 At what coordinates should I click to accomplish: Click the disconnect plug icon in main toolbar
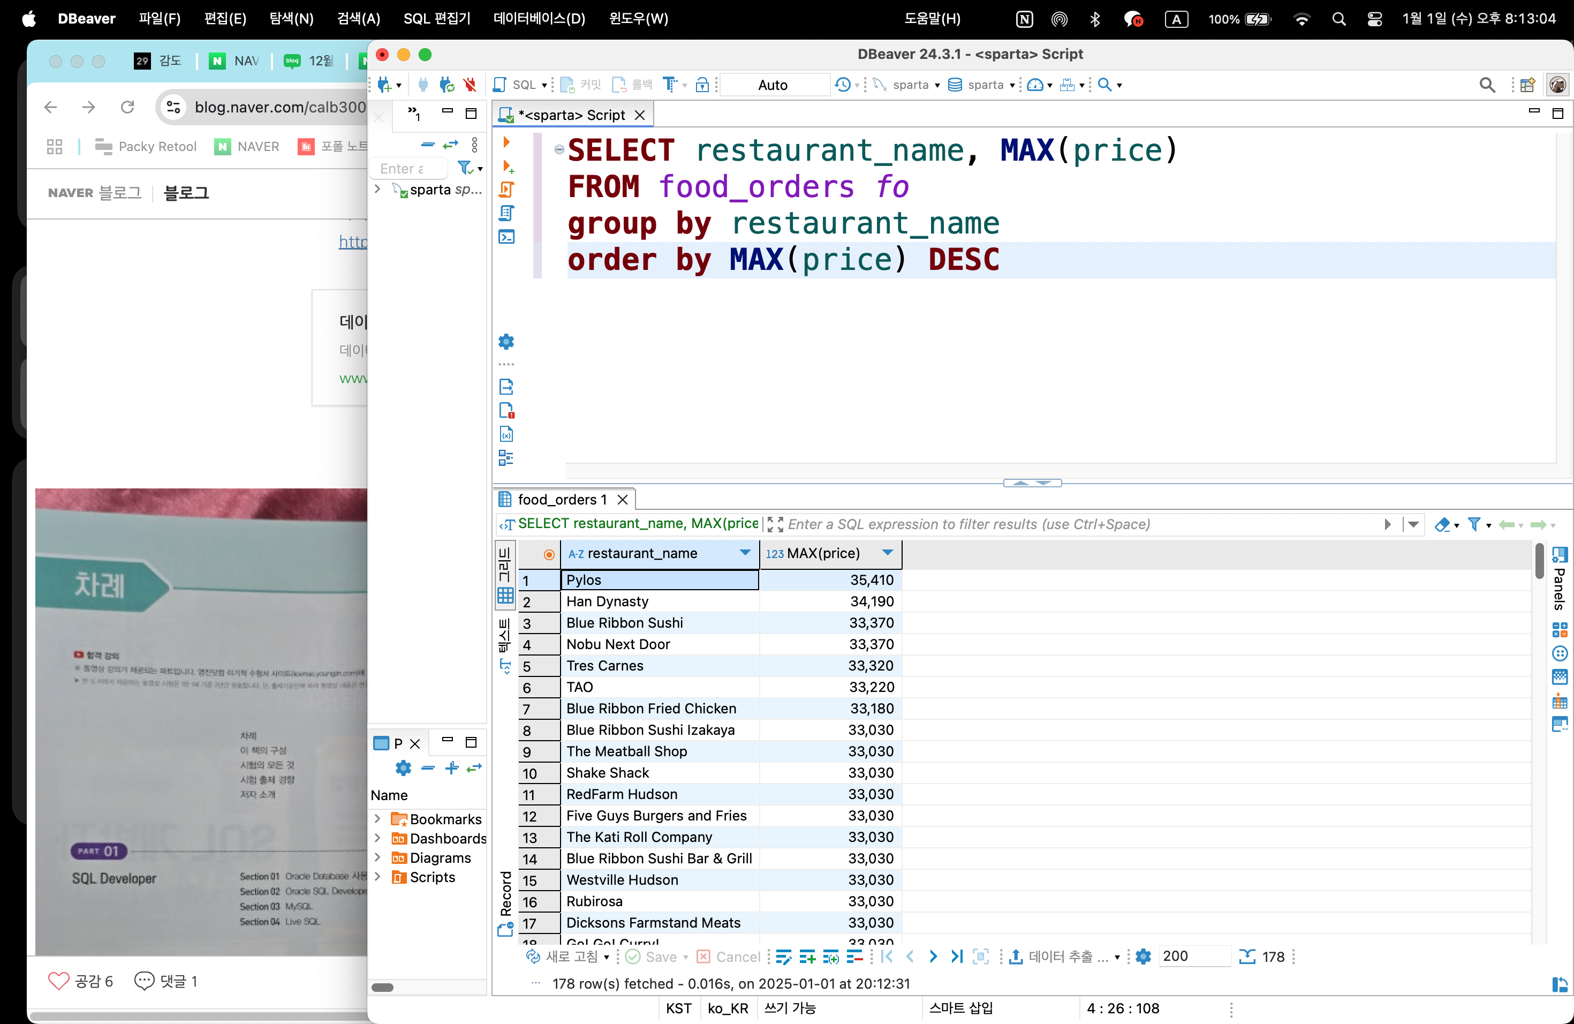(x=470, y=85)
